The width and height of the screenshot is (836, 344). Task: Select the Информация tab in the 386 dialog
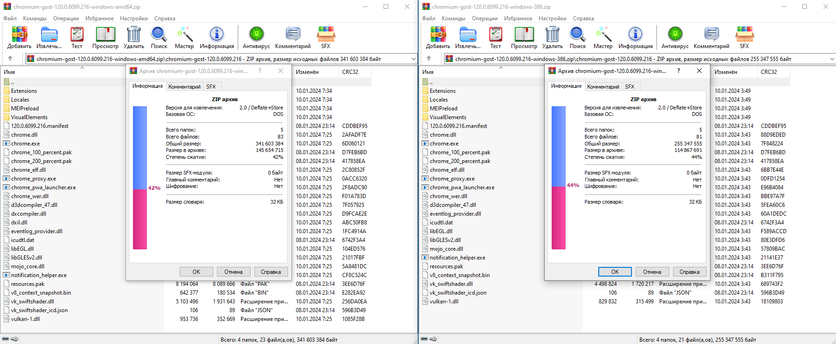point(566,86)
